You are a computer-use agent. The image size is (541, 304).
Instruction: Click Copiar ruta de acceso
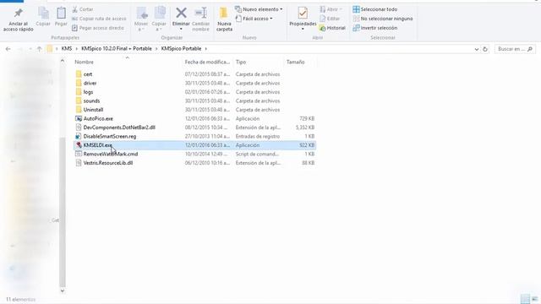tap(99, 19)
